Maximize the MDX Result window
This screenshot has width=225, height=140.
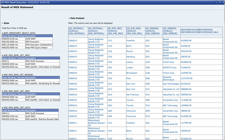pyautogui.click(x=220, y=2)
